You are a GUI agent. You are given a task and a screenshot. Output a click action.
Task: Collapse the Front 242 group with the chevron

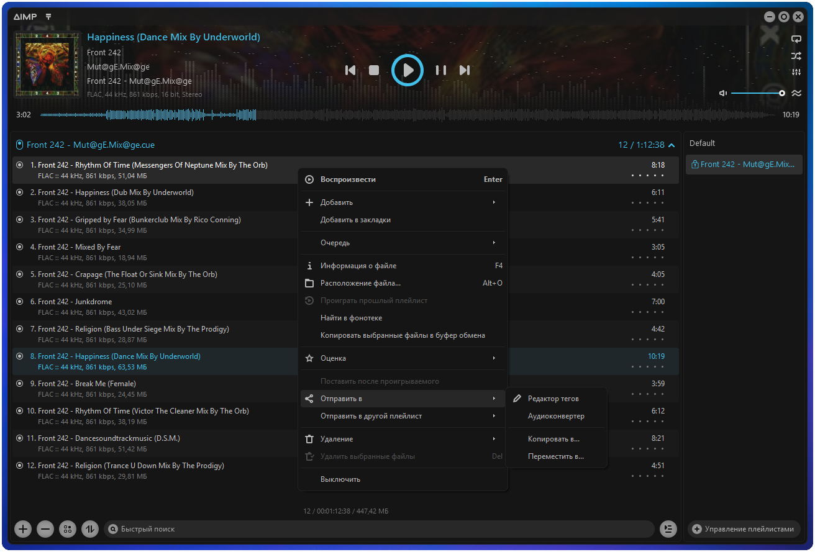671,145
